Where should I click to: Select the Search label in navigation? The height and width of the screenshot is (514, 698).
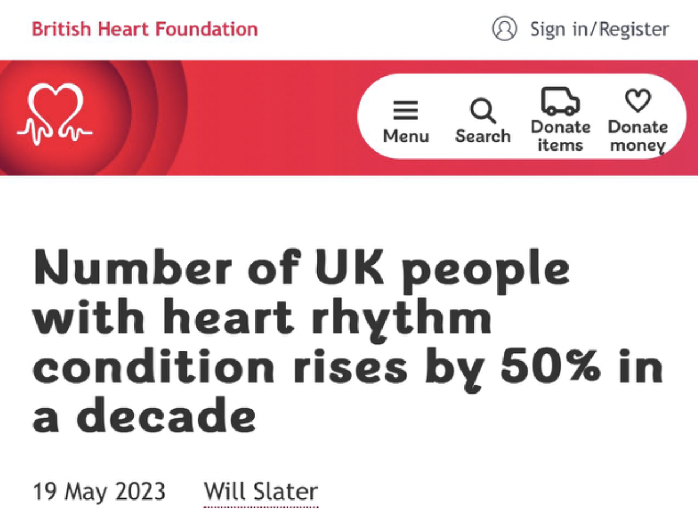click(482, 136)
